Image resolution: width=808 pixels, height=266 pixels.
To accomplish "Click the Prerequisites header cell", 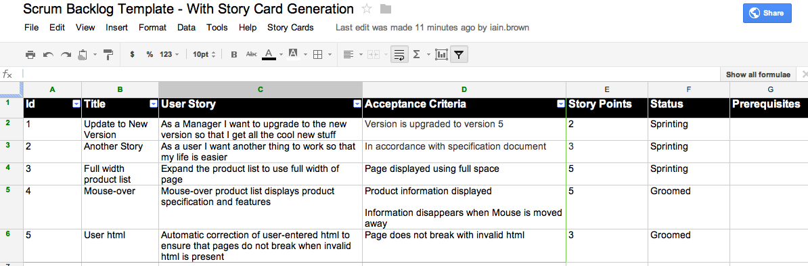I will point(769,108).
